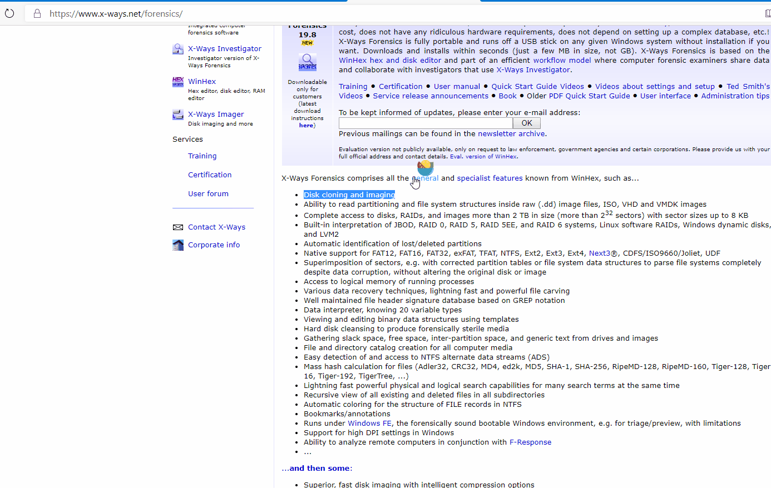
Task: Open the Corporate info link
Action: point(214,245)
